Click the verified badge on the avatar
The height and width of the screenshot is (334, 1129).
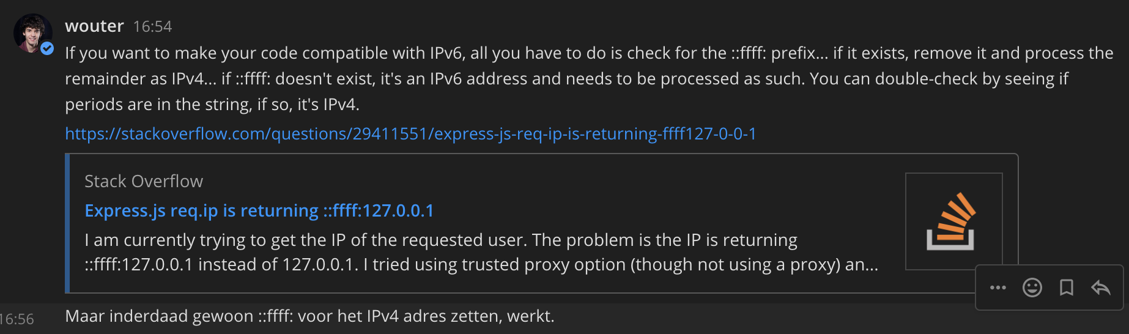coord(47,48)
